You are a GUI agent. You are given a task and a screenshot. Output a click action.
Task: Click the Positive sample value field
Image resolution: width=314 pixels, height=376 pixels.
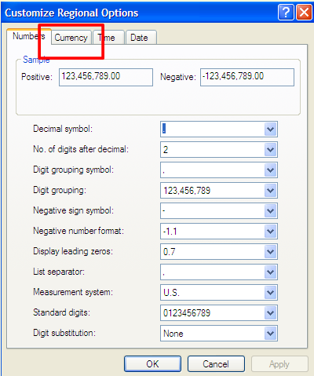(106, 77)
